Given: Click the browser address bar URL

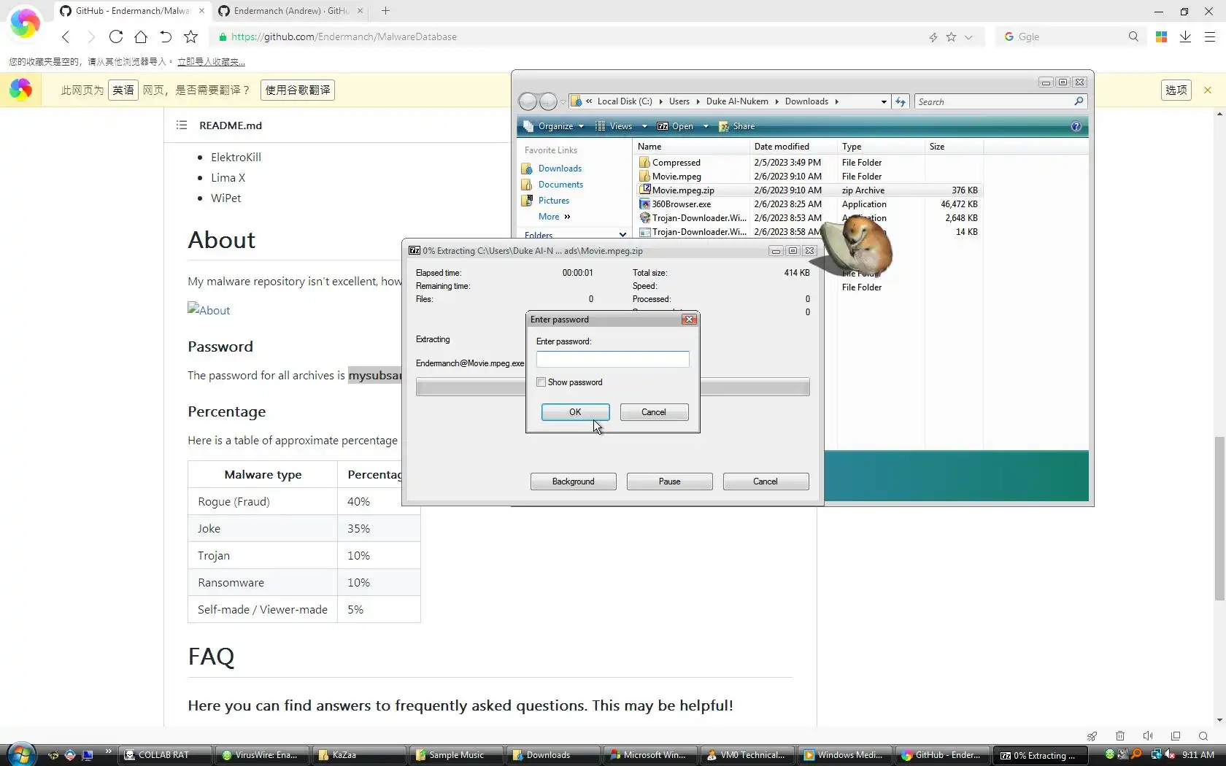Looking at the screenshot, I should click(344, 37).
